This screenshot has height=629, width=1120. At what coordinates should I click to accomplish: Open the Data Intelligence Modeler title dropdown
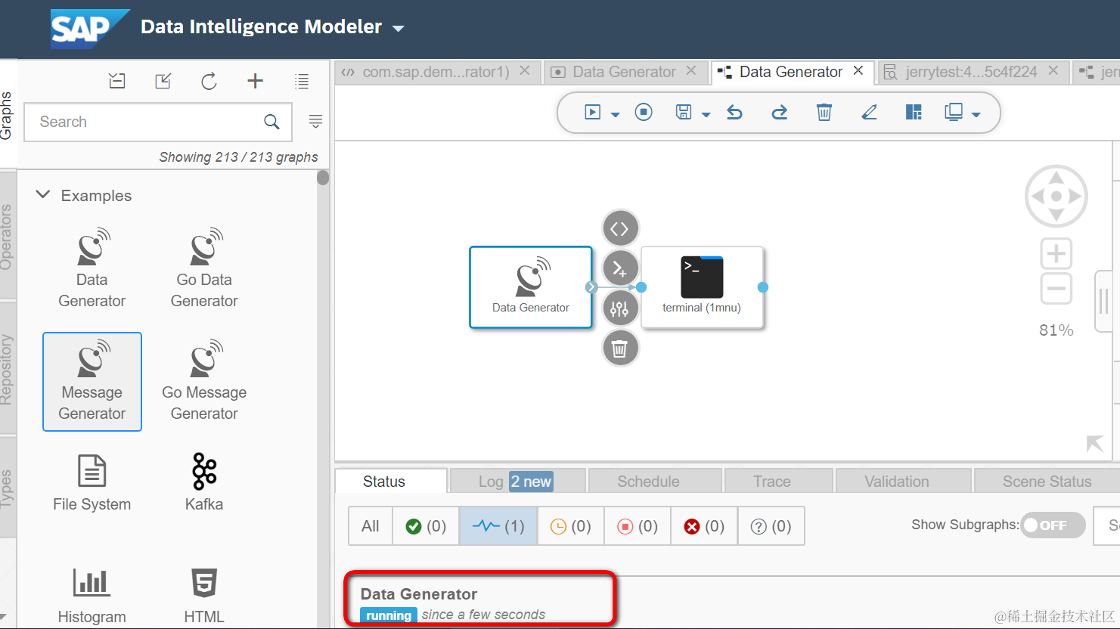399,29
